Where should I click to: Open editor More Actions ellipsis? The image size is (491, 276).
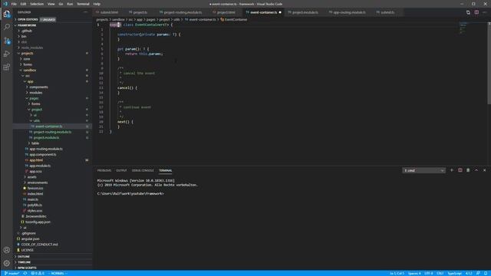[484, 12]
